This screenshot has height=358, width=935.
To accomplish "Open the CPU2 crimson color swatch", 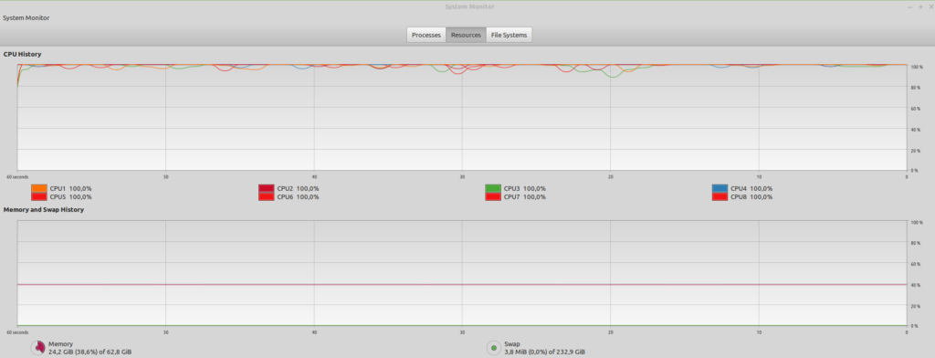I will (x=266, y=188).
